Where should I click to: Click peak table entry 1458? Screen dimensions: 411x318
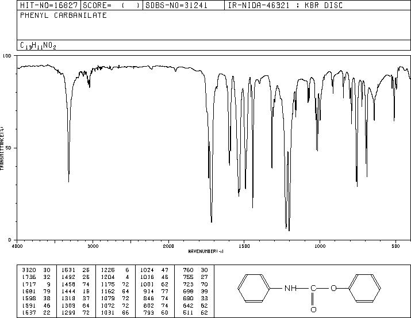(x=68, y=284)
